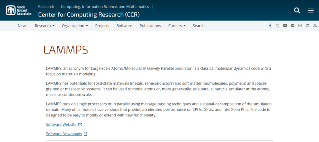319x142 pixels.
Task: Open the LinkedIn social icon
Action: tap(307, 26)
